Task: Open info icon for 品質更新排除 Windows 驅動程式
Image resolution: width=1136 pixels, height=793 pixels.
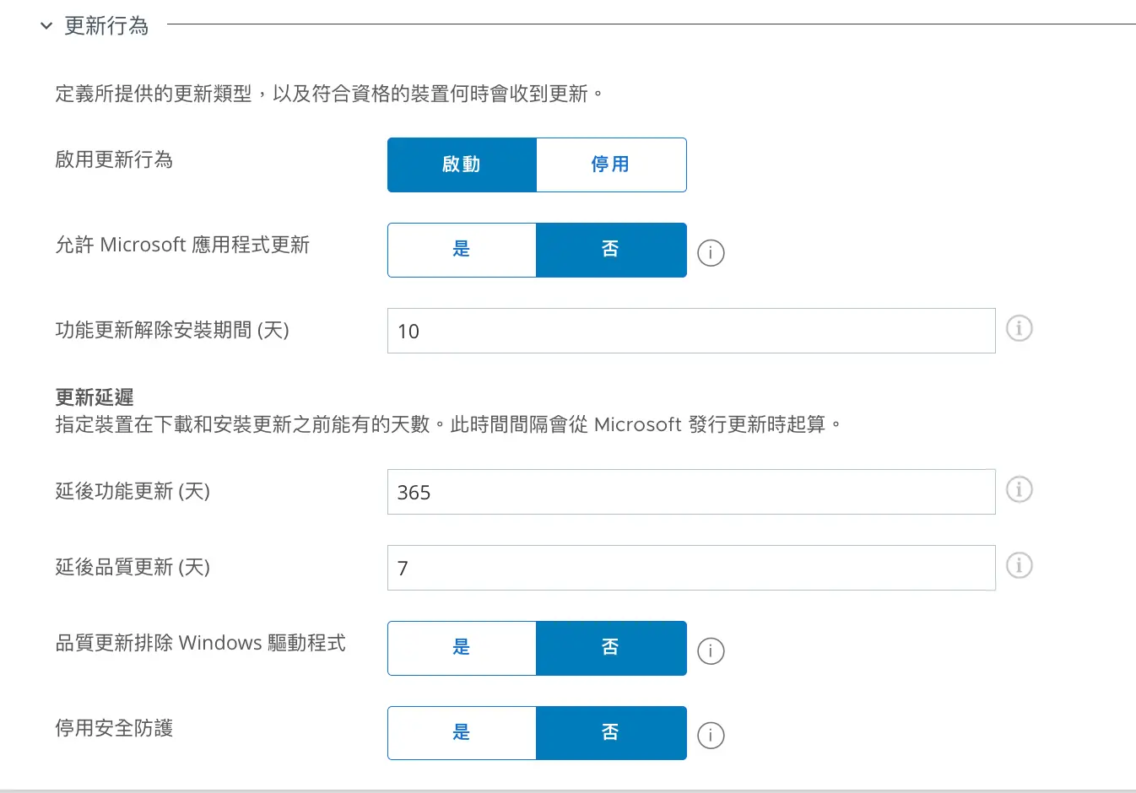Action: (711, 650)
